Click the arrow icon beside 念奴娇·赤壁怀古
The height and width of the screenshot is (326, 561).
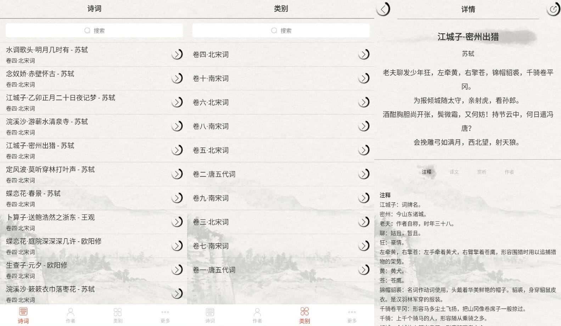tap(177, 78)
